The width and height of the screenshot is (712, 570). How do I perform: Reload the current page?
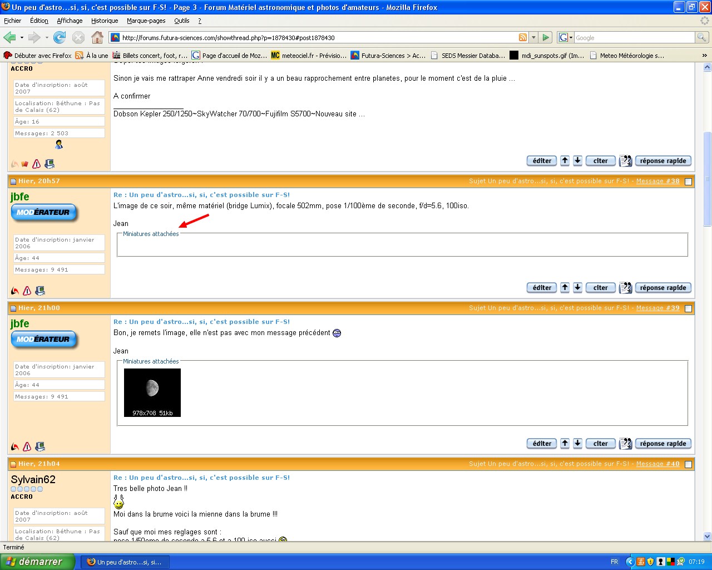click(x=60, y=37)
